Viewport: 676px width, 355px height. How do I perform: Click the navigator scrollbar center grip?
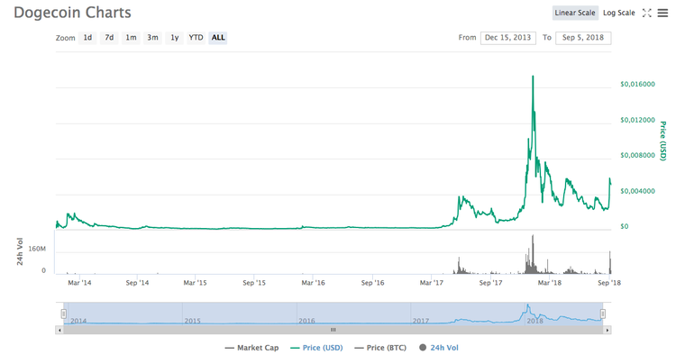pos(333,330)
